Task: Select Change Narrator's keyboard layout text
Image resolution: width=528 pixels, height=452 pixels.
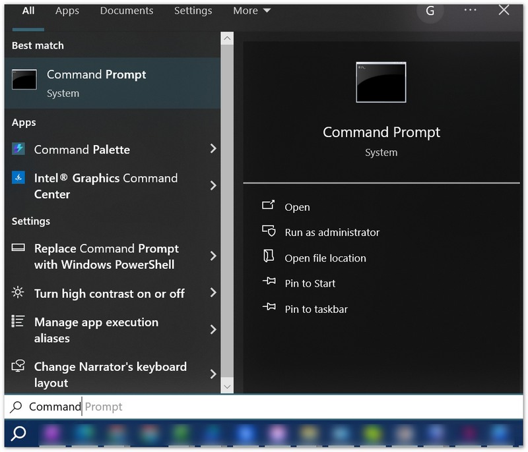Action: pyautogui.click(x=110, y=374)
